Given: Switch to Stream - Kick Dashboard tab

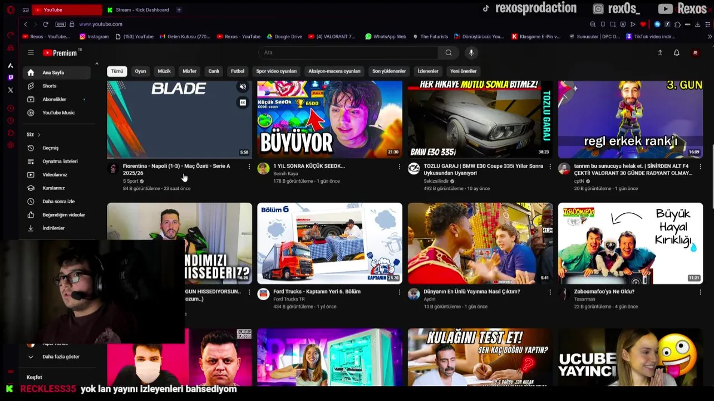Looking at the screenshot, I should point(138,9).
